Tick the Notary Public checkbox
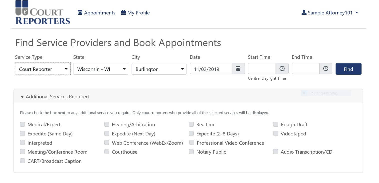The width and height of the screenshot is (379, 183). click(x=191, y=152)
